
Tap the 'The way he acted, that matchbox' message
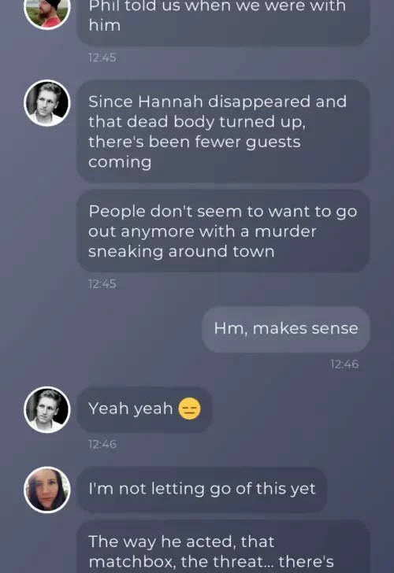pos(223,547)
